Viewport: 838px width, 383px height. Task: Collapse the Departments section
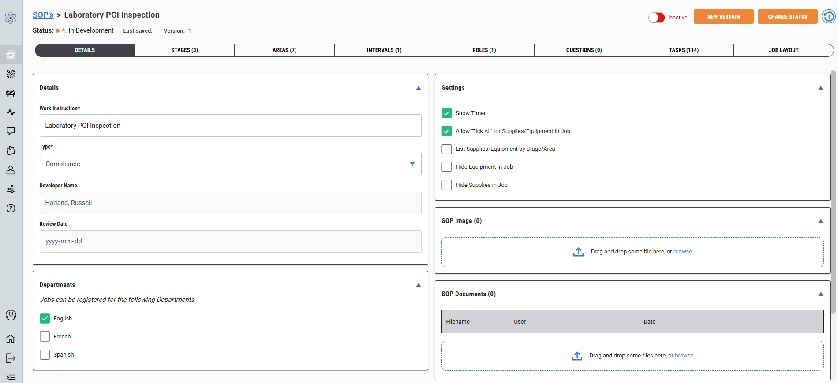pos(418,285)
